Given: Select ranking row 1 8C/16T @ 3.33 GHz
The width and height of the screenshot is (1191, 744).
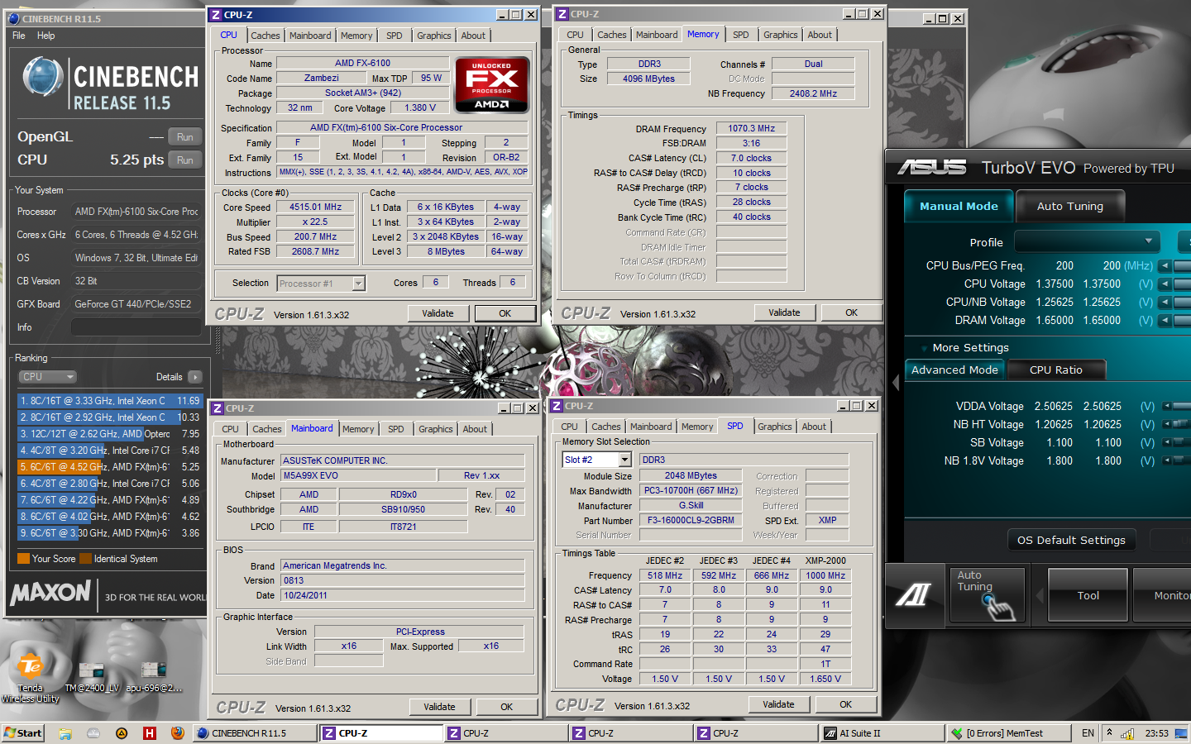Looking at the screenshot, I should (x=109, y=401).
